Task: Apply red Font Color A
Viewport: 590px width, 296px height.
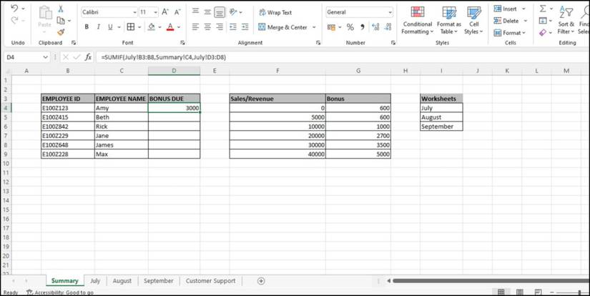Action: tap(170, 27)
